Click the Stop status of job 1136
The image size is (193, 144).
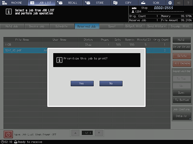tap(88, 45)
